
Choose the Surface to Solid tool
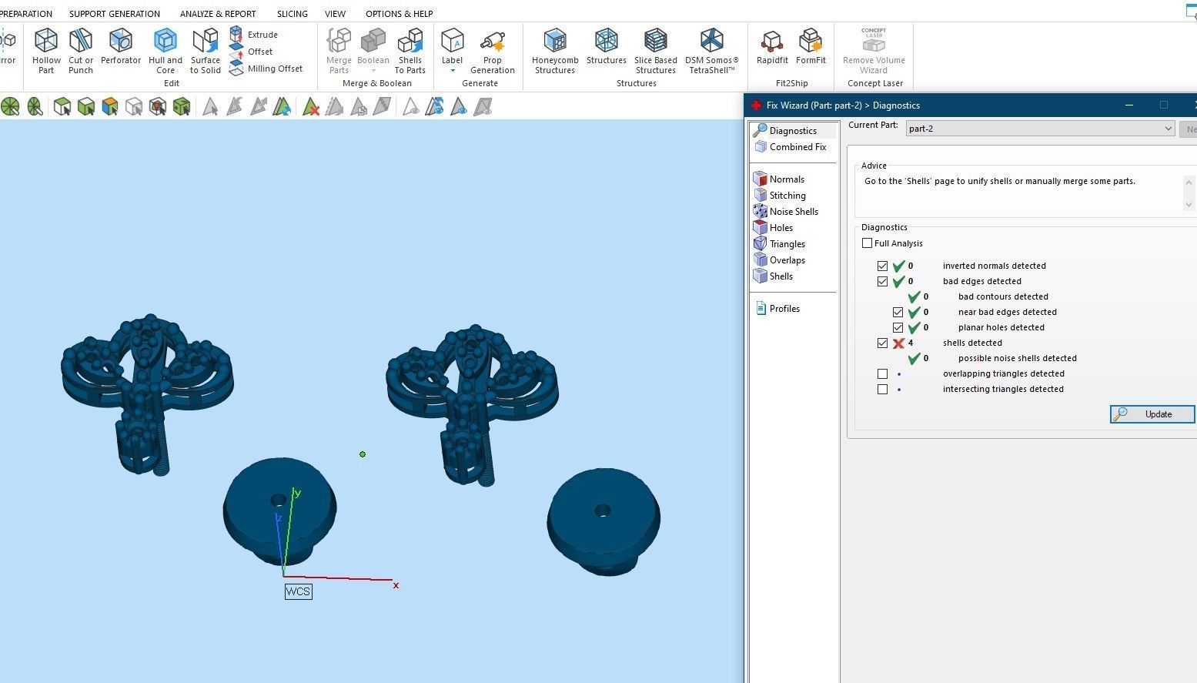(x=206, y=52)
